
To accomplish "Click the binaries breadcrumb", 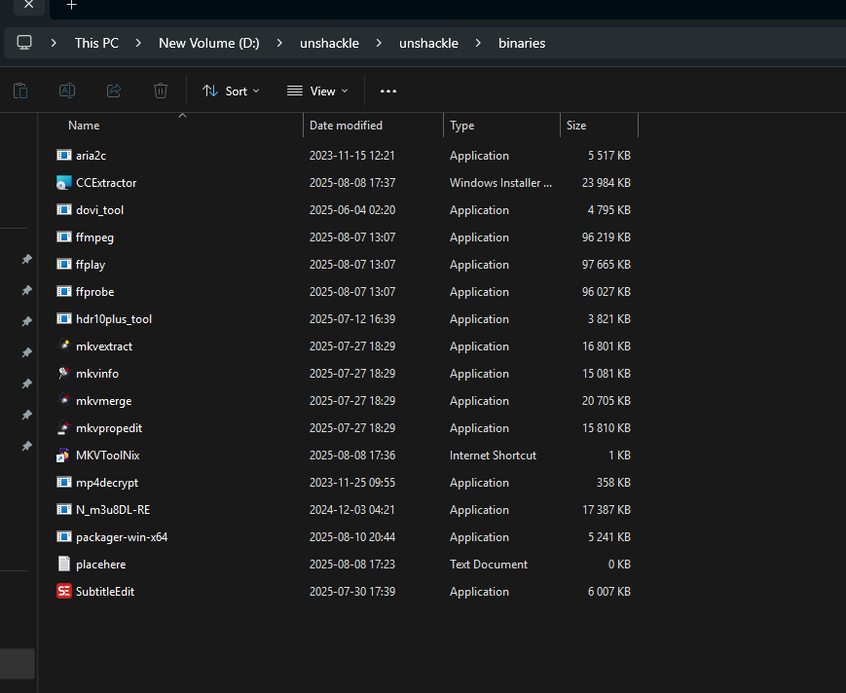I will (522, 43).
